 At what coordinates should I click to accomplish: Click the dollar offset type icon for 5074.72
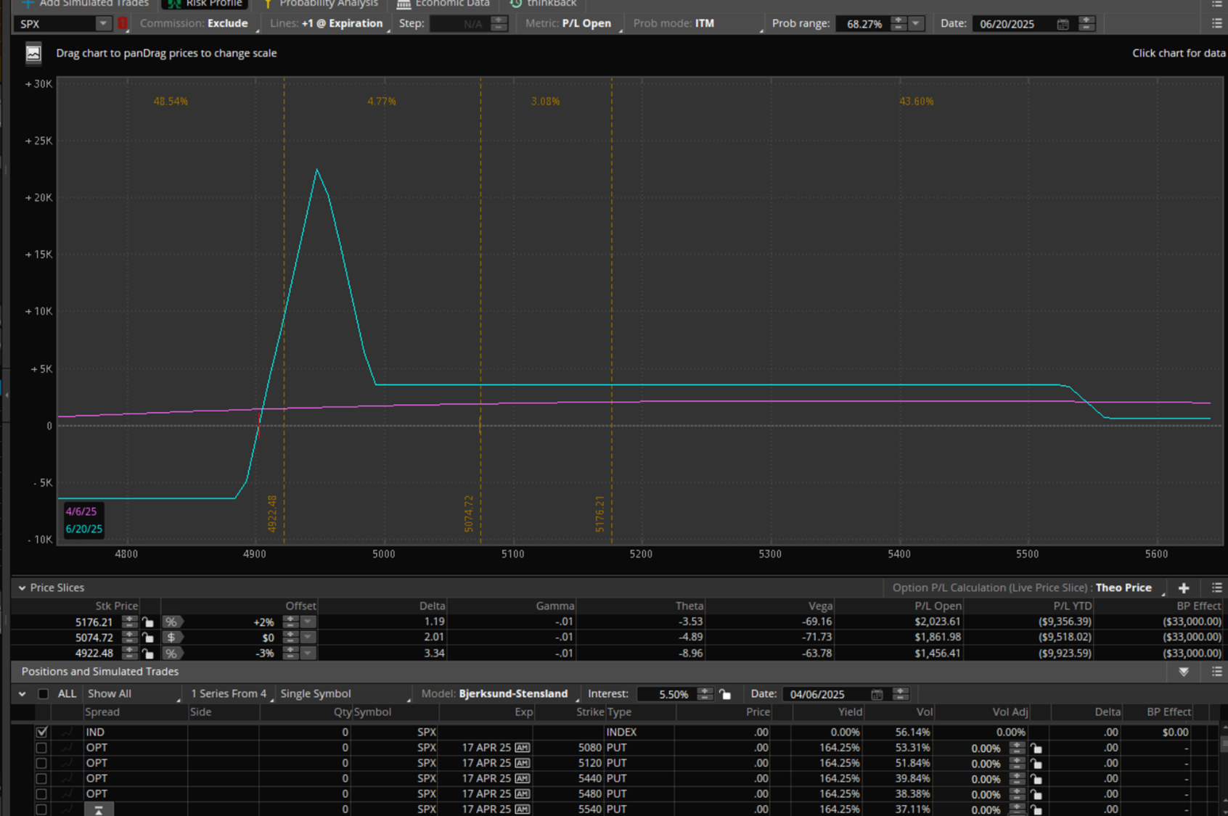(171, 638)
